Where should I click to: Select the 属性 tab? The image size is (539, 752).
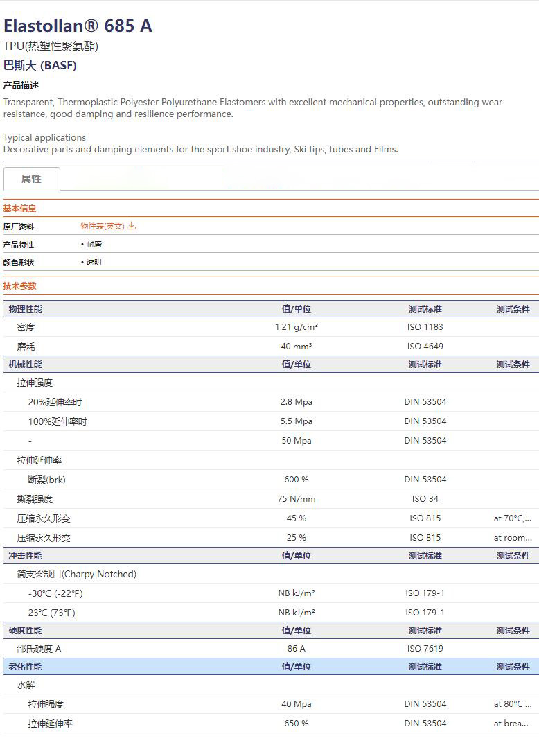click(32, 179)
